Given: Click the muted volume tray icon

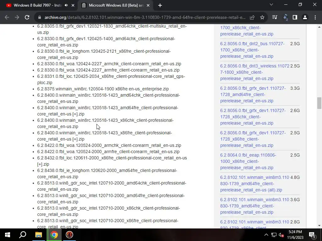Looking at the screenshot, I should coord(281,235).
